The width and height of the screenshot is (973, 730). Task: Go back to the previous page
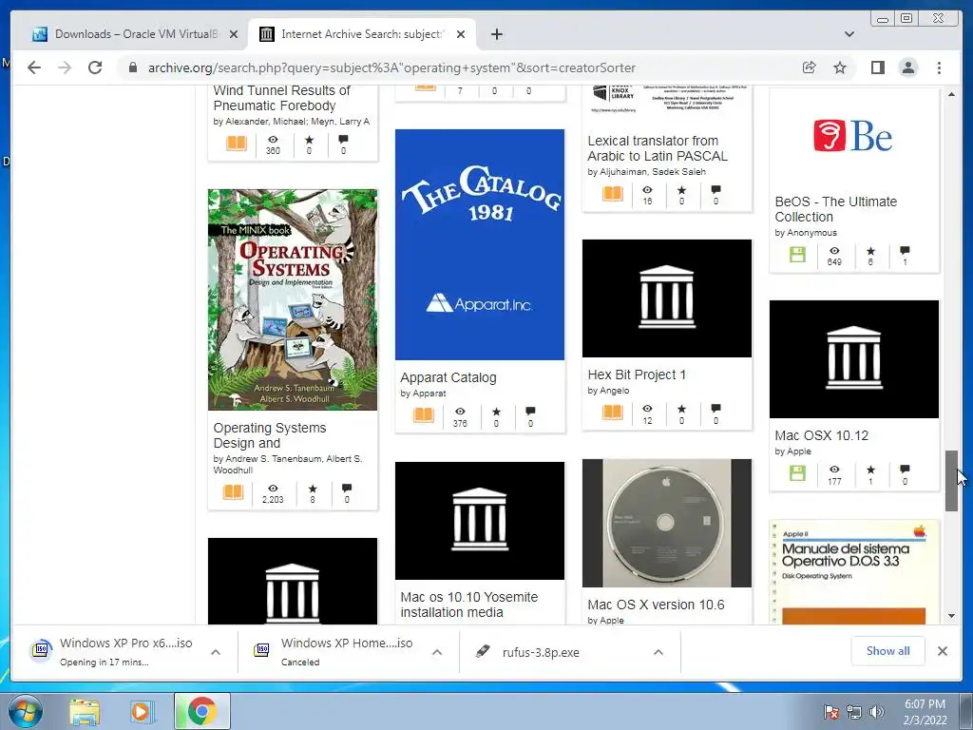coord(34,67)
